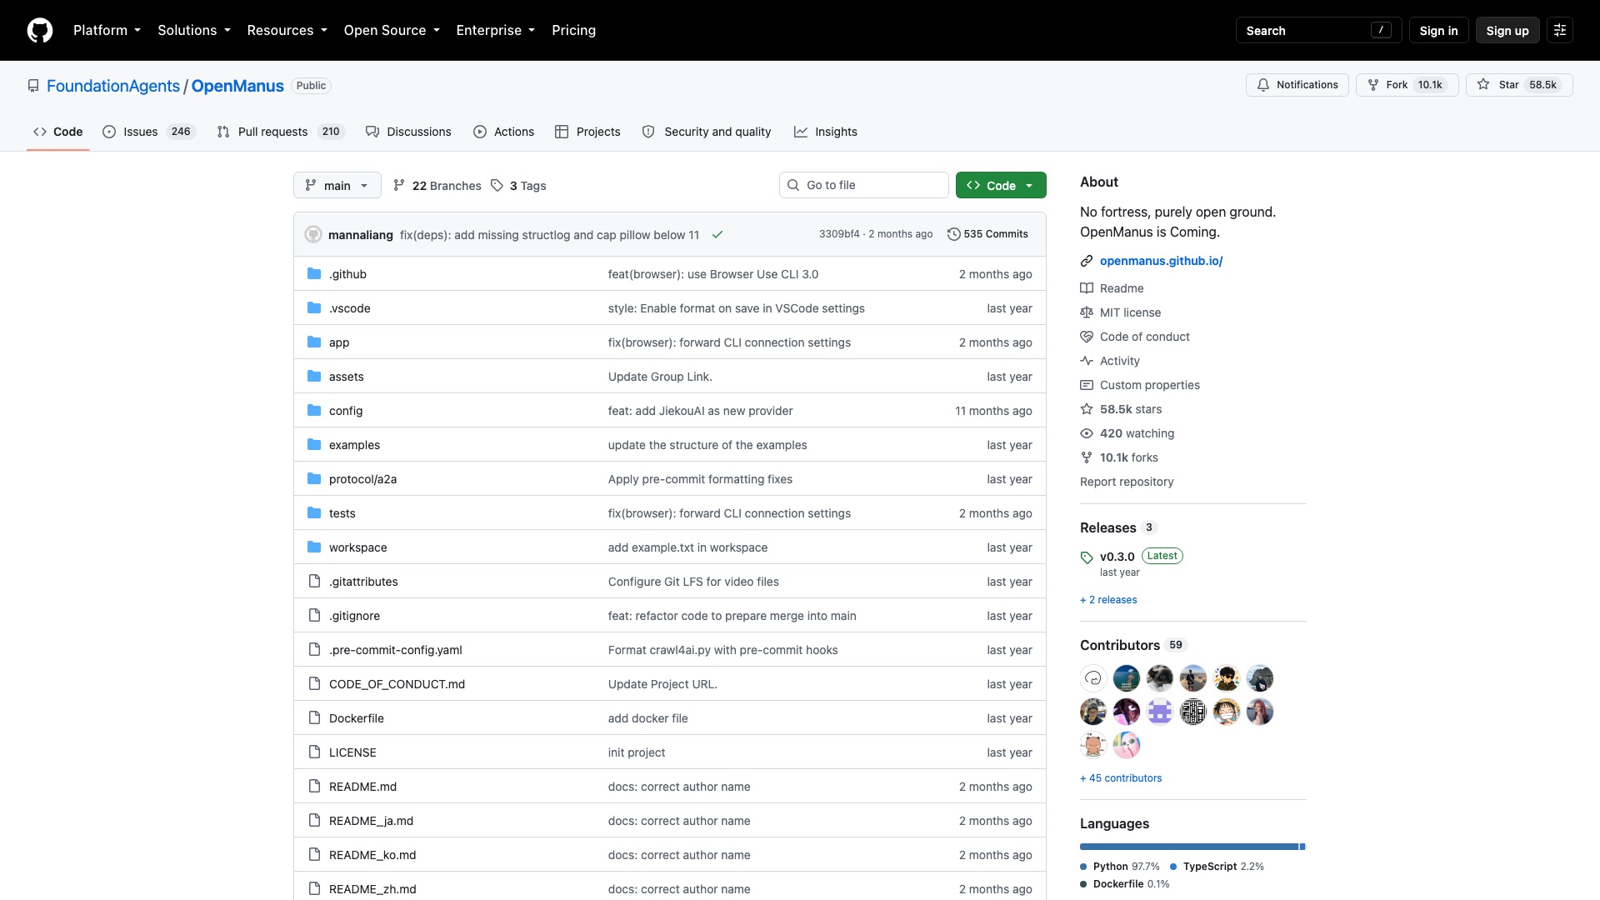The image size is (1600, 900).
Task: Open the Security and quality tab
Action: coord(707,132)
